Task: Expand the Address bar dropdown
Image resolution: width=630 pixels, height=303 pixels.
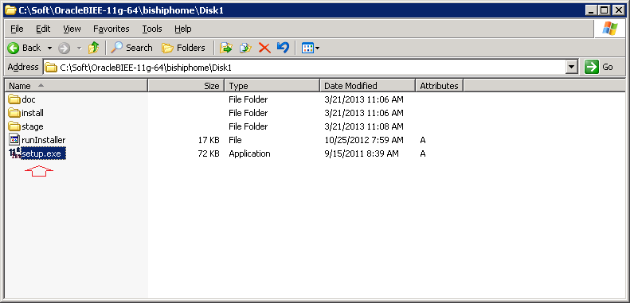Action: [572, 67]
